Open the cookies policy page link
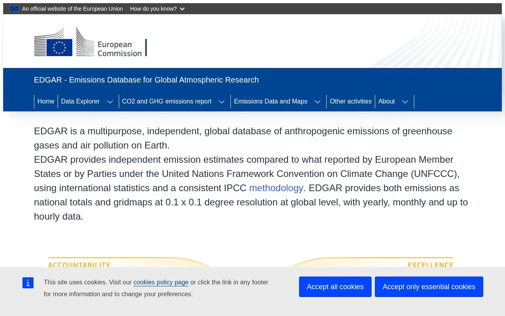This screenshot has width=505, height=316. 161,282
